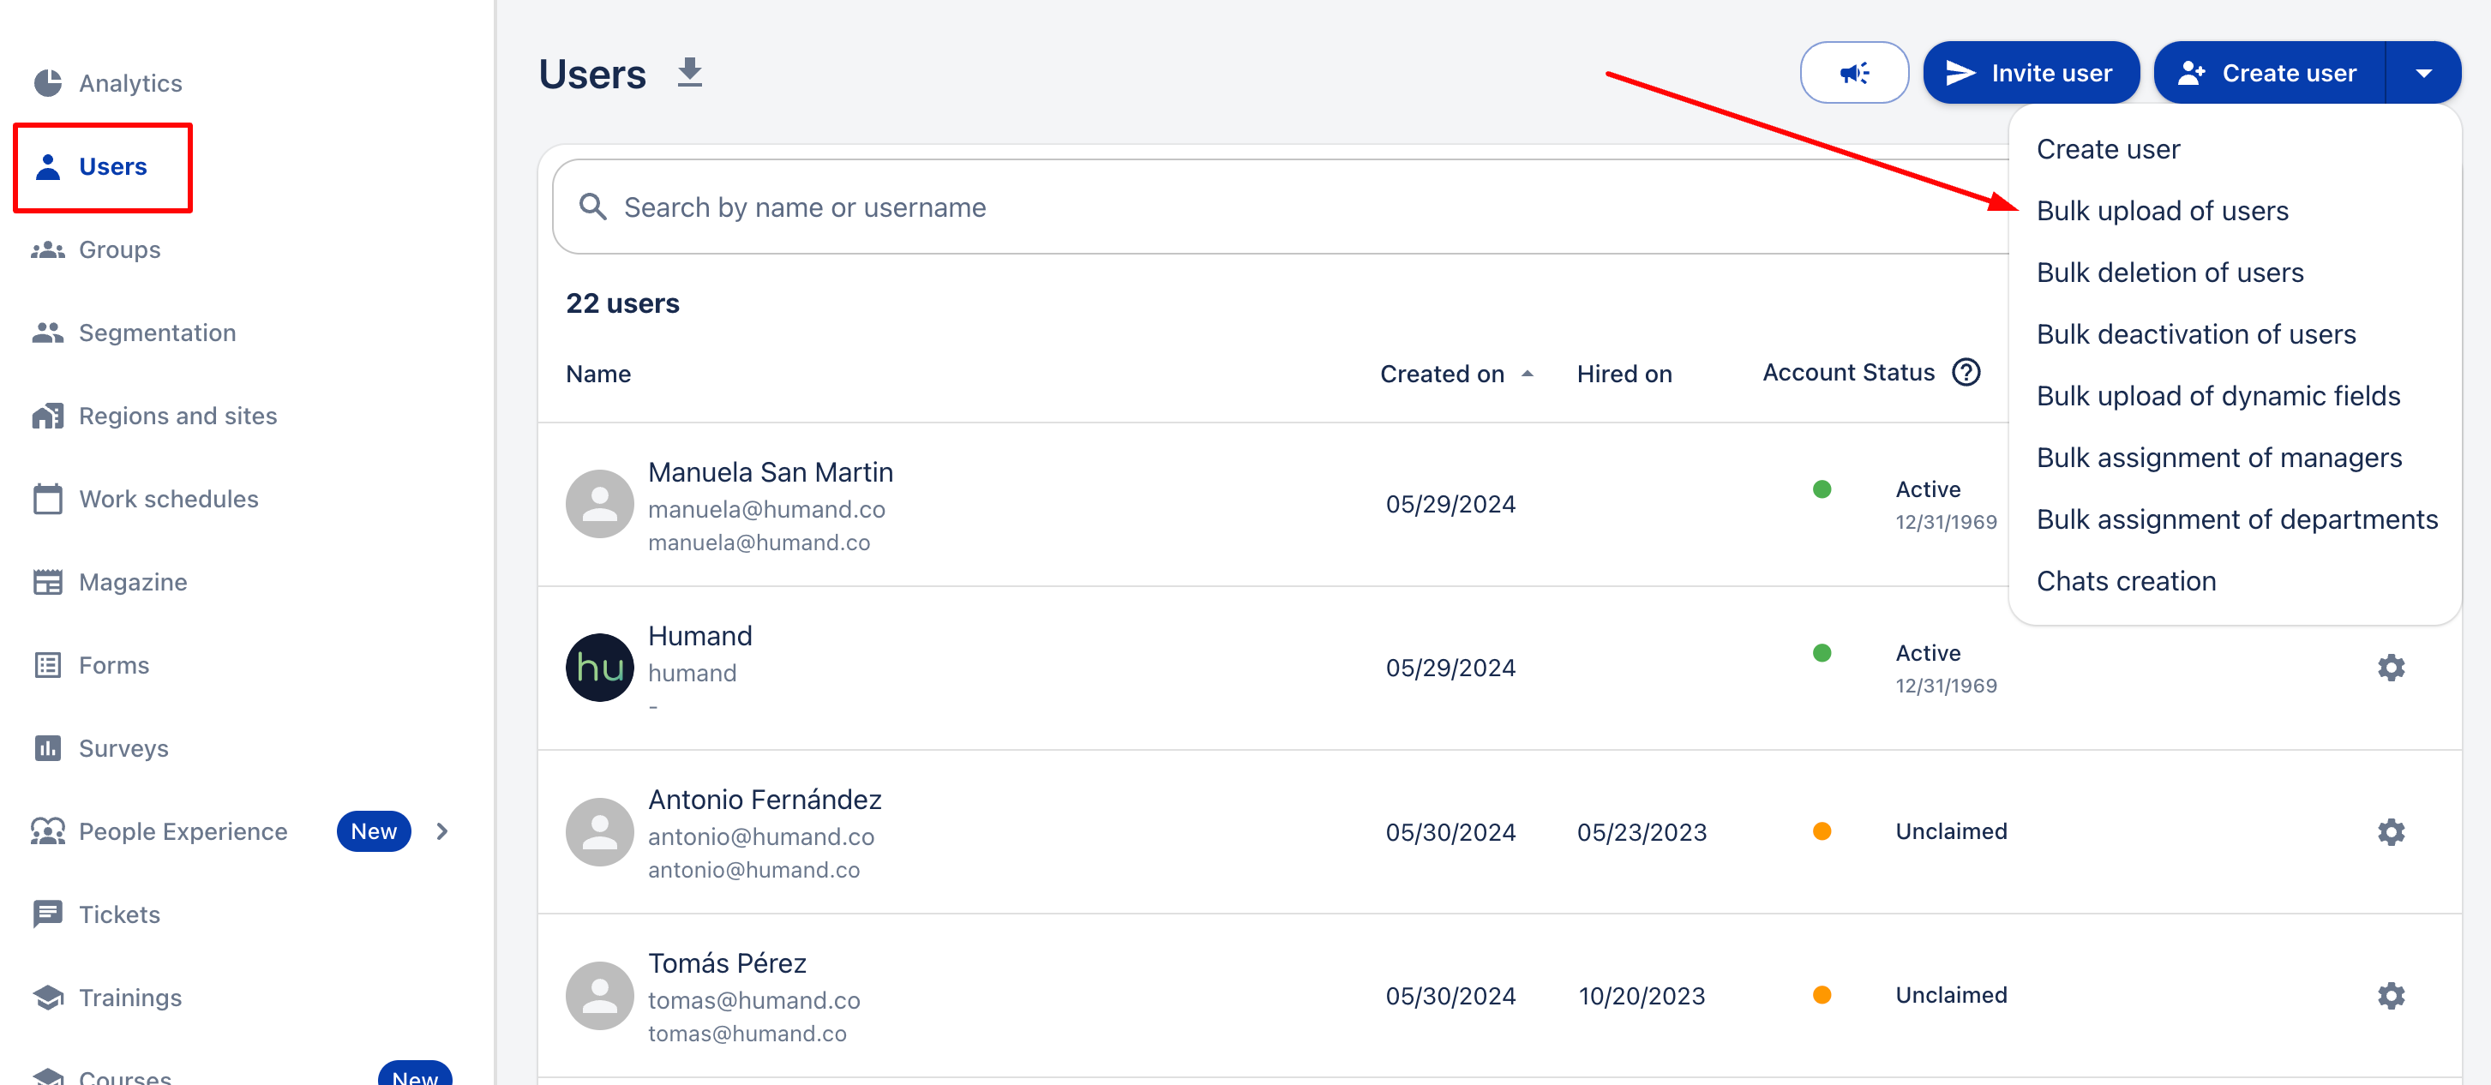This screenshot has height=1085, width=2491.
Task: Select Bulk upload of users option
Action: (x=2161, y=211)
